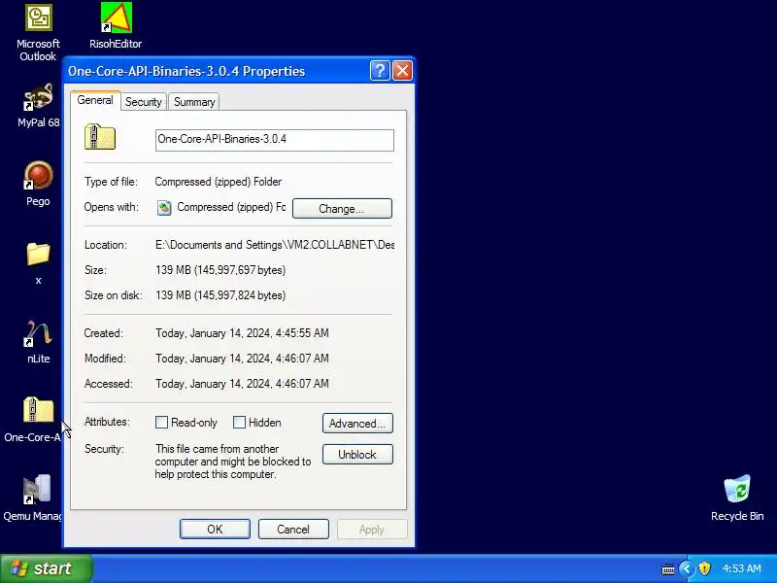Click the Size value 145,997,697 bytes
Screen dimensions: 777x583
[x=220, y=270]
